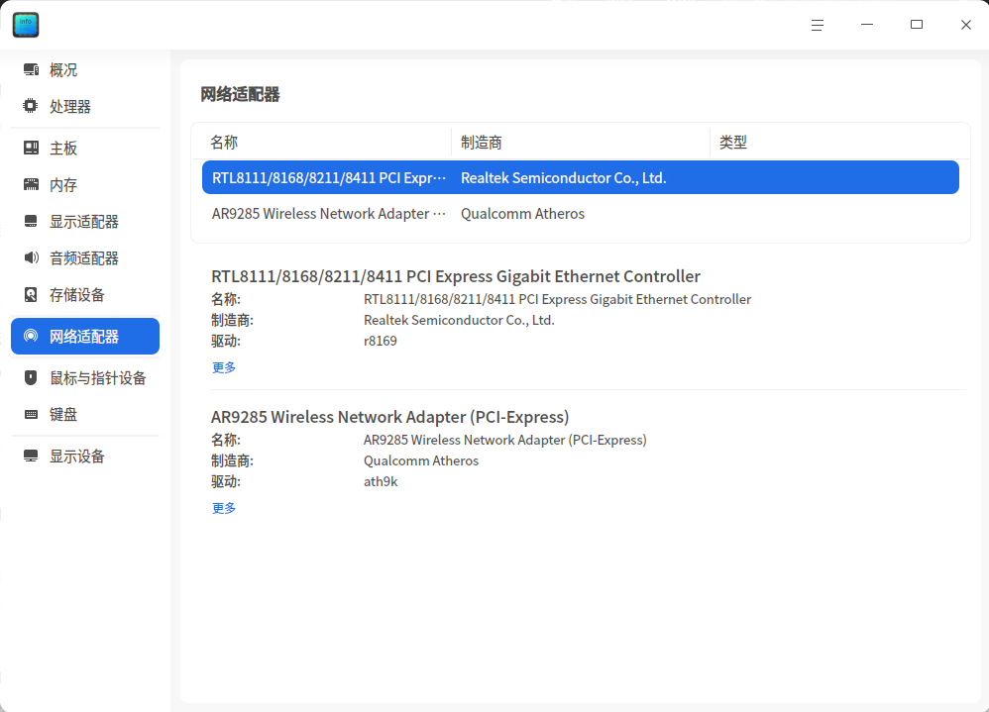Click the RTL8111 Gigabit Ethernet Controller heading
Viewport: 989px width, 712px height.
click(x=456, y=276)
